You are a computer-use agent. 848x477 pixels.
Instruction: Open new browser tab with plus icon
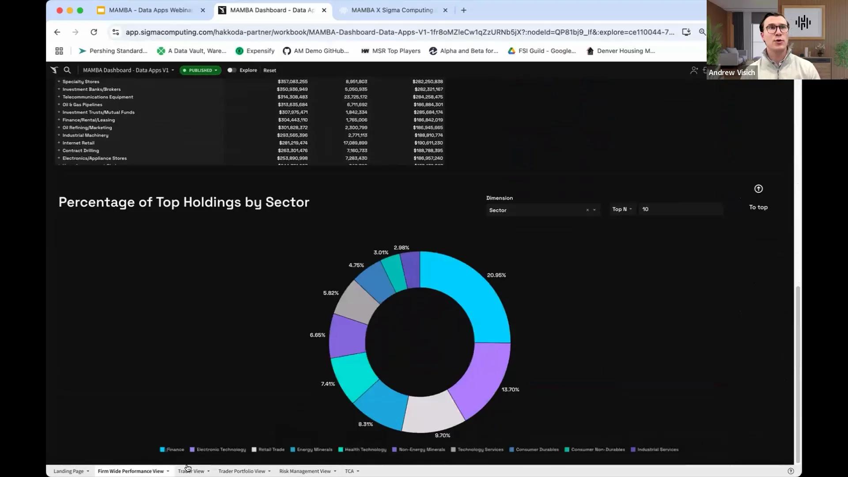coord(464,10)
